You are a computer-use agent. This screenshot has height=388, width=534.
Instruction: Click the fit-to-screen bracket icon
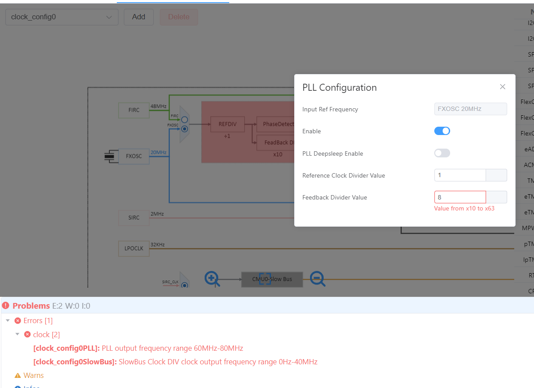[x=265, y=278]
